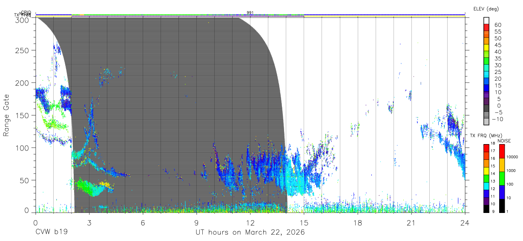Click the '21' tick on UT hours axis
523x241 pixels.
click(x=411, y=222)
